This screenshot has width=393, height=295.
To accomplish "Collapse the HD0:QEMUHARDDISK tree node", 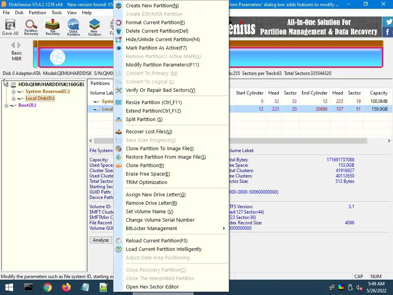I will 6,85.
